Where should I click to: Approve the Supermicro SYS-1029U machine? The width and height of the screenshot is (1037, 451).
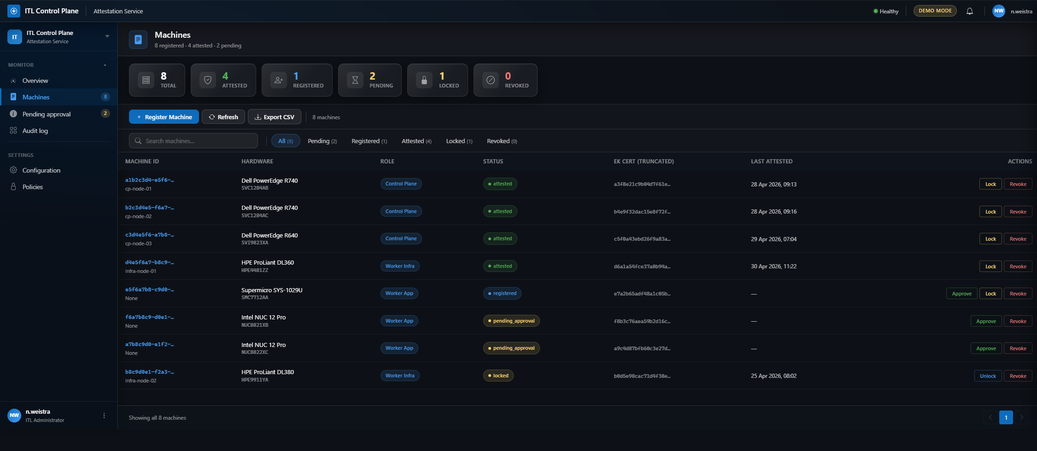pos(961,294)
